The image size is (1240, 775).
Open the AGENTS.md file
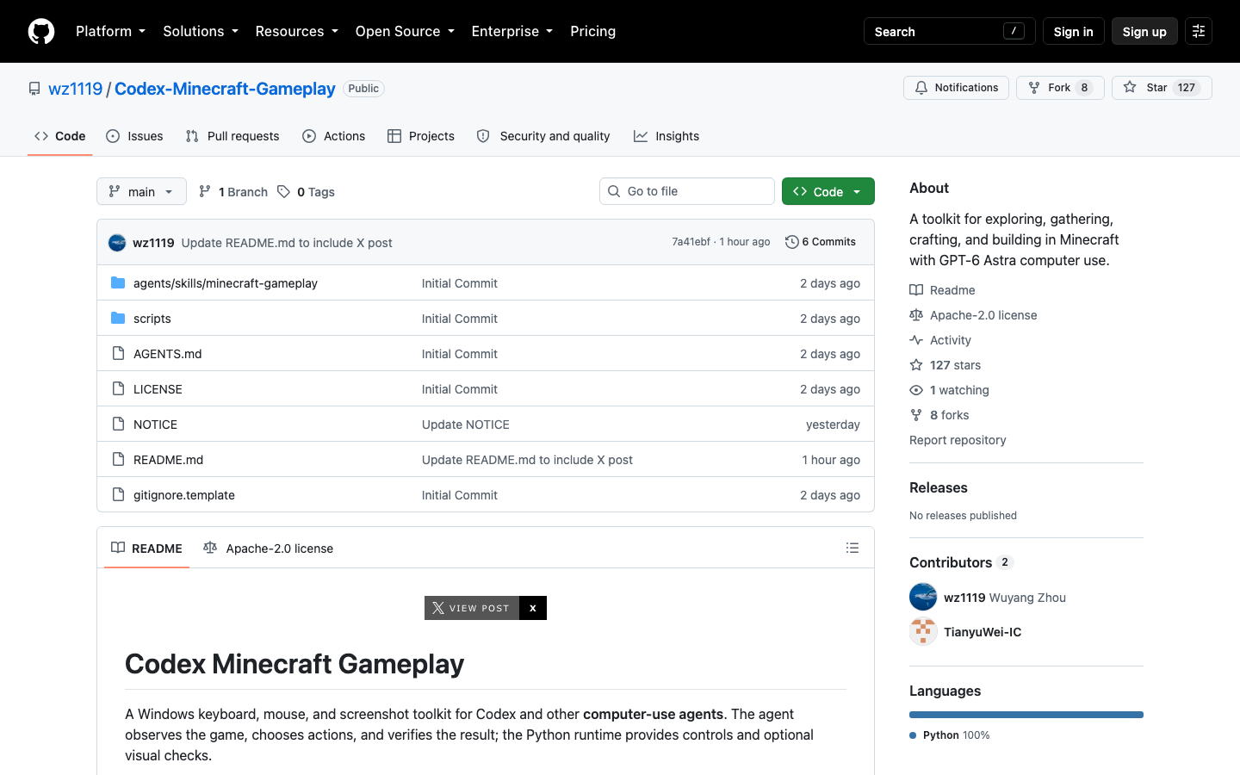168,354
